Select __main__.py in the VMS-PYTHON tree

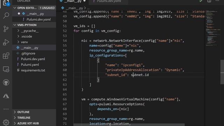pos(29,48)
